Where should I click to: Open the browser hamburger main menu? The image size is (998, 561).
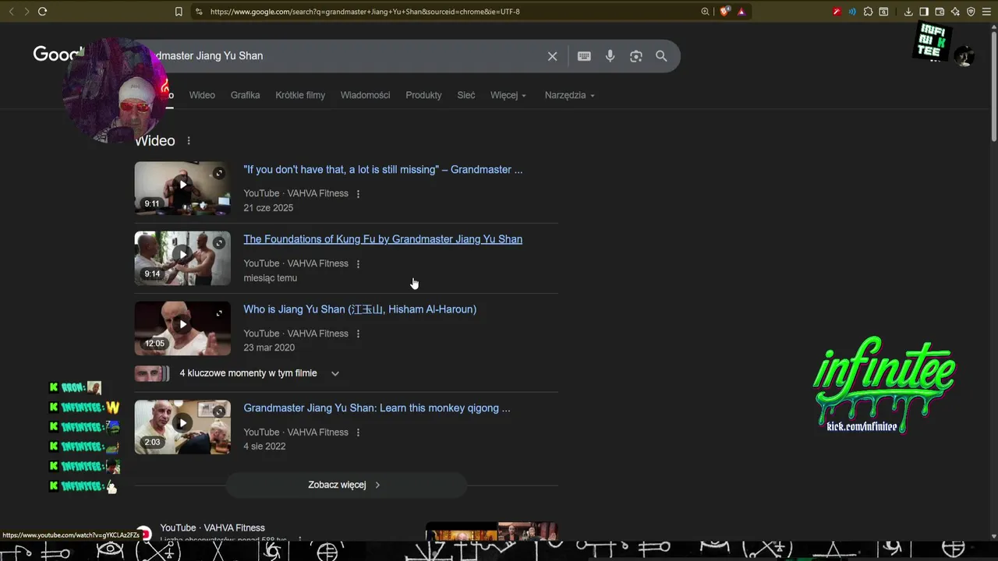tap(986, 12)
